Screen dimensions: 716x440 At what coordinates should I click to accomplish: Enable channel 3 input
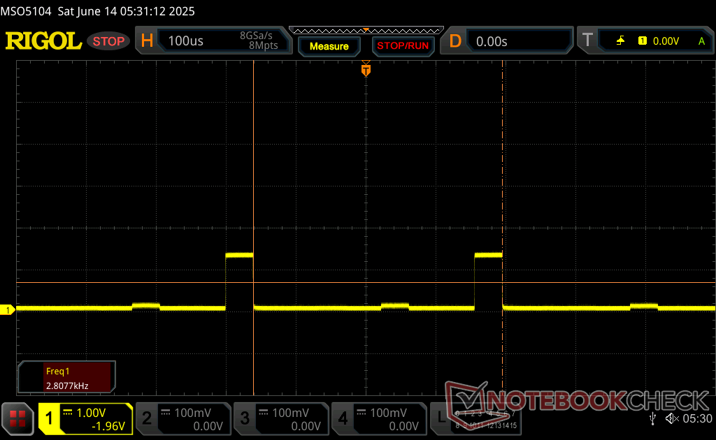(280, 418)
